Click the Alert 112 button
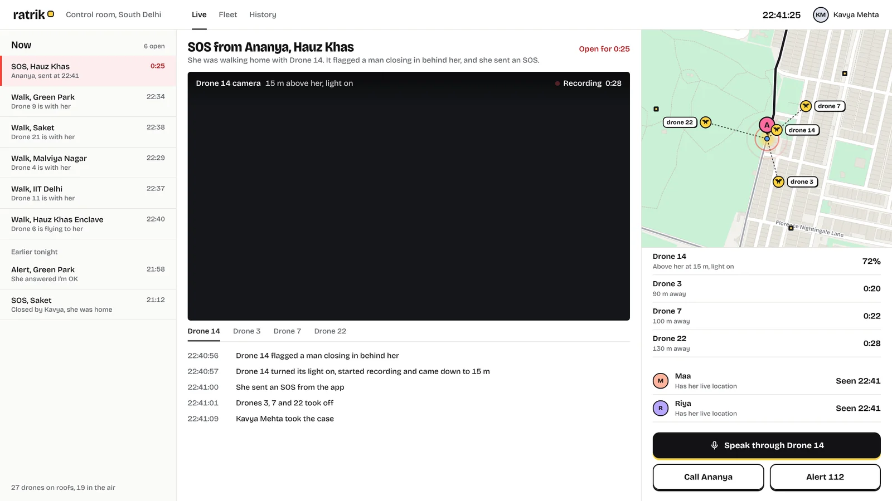This screenshot has width=892, height=501. pos(825,477)
